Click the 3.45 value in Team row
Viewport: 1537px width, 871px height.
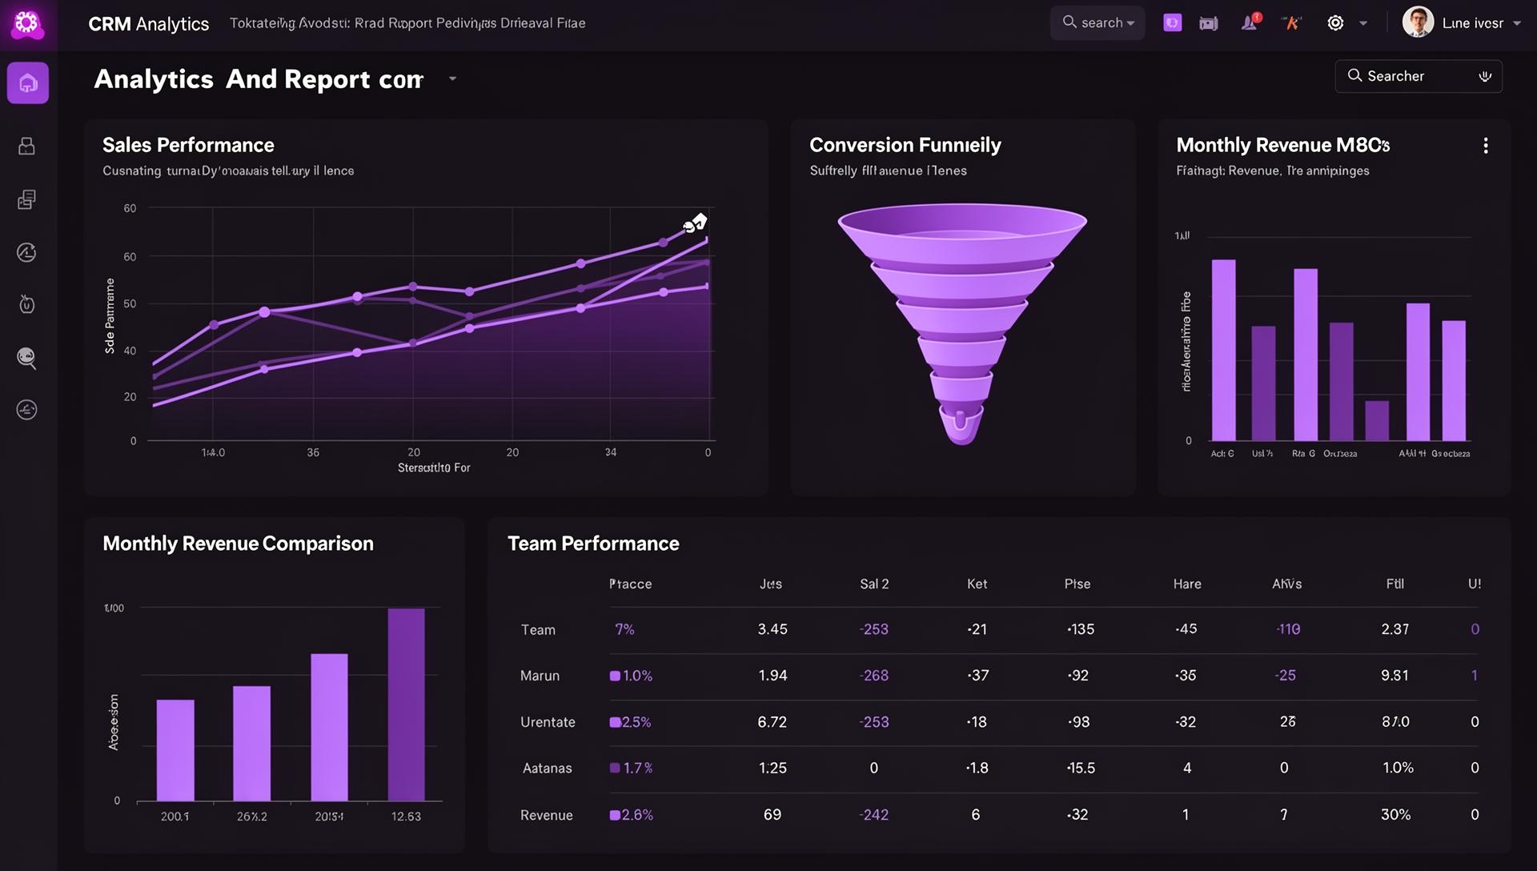pos(773,629)
